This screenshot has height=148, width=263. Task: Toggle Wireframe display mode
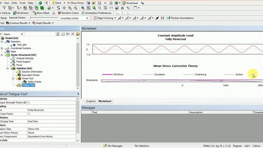point(21,13)
